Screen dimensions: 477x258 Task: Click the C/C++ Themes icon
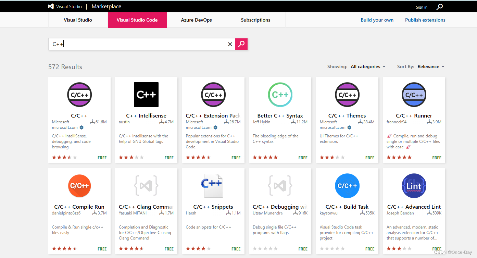tap(347, 95)
